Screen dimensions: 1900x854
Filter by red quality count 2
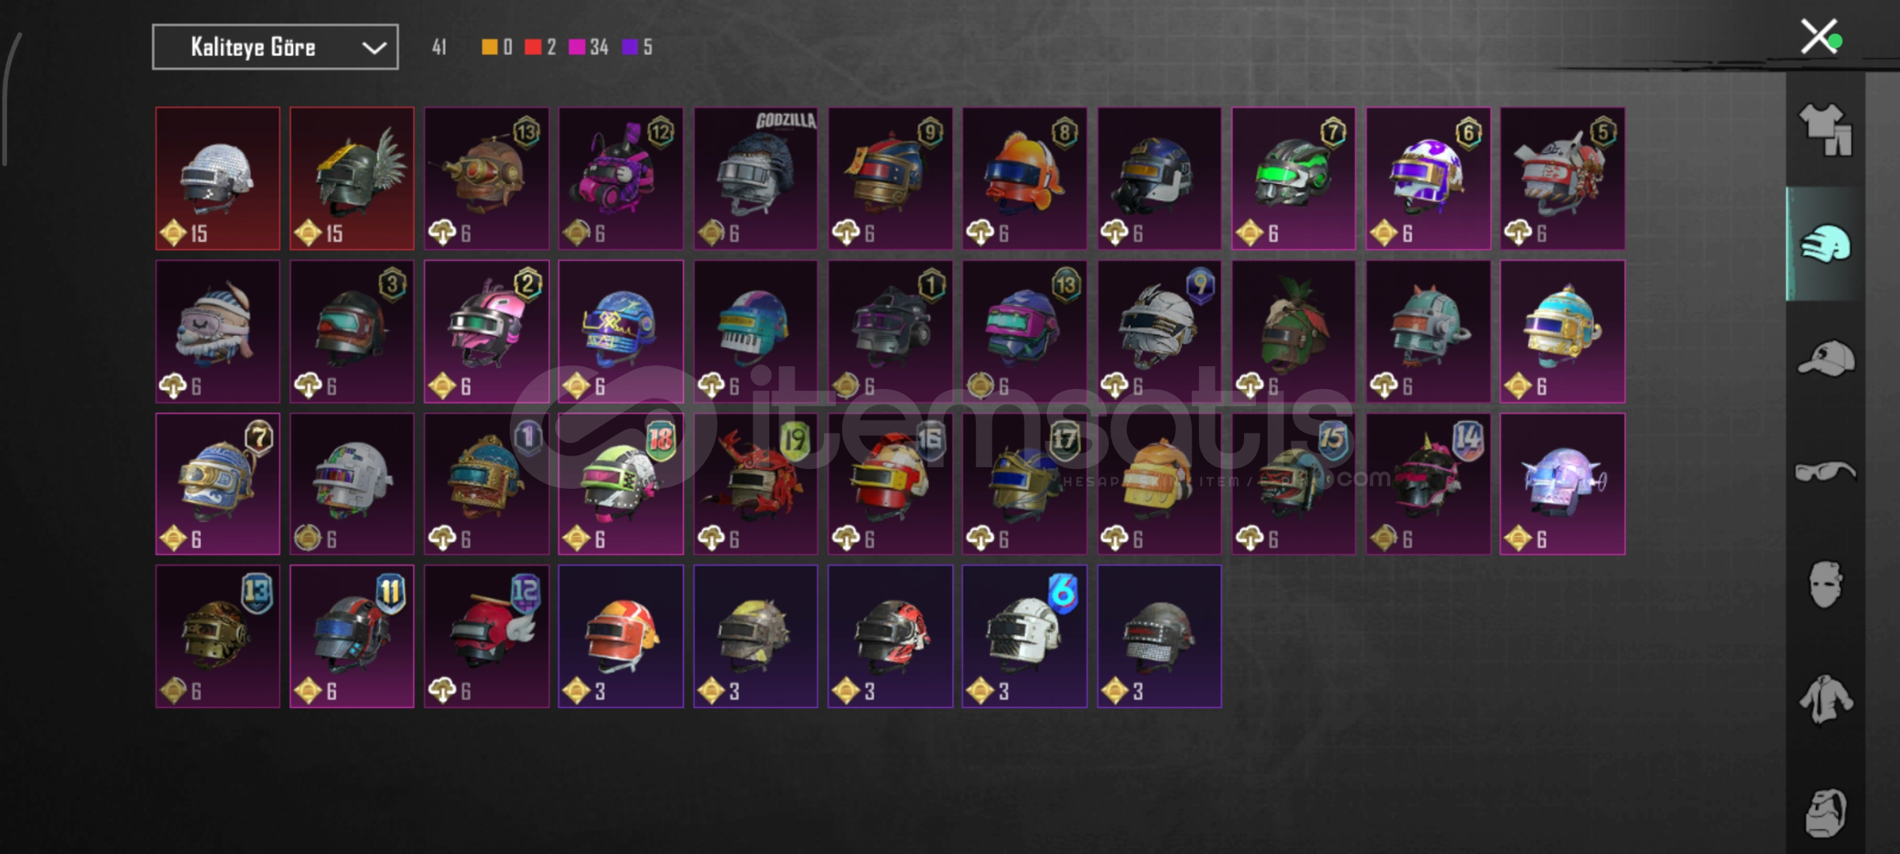point(540,47)
